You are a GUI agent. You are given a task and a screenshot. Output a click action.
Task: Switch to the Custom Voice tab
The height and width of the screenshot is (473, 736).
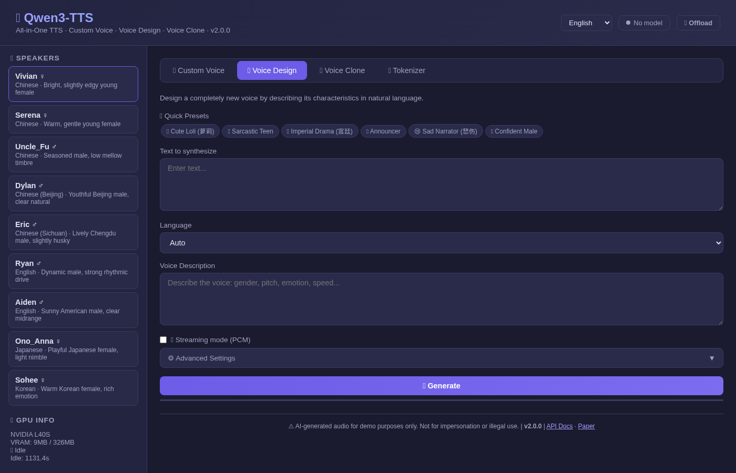click(199, 70)
